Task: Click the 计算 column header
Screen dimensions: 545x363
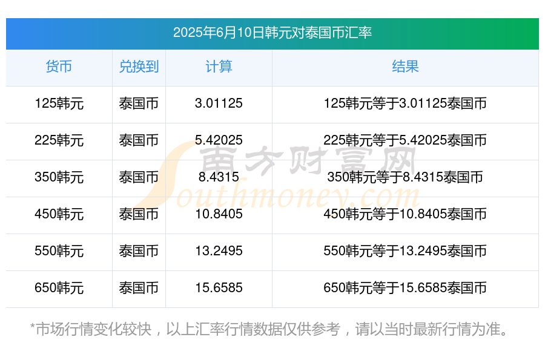Action: point(219,67)
